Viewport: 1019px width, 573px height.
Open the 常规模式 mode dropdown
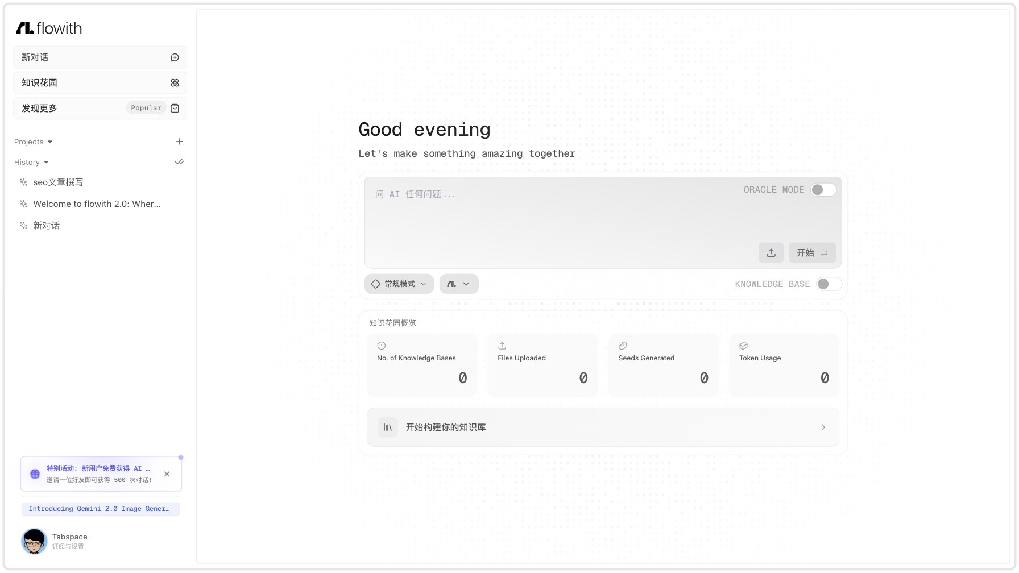click(x=399, y=284)
